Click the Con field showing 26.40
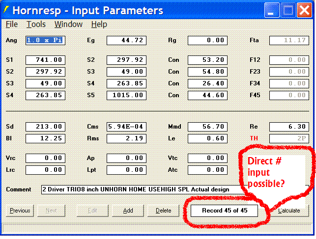Viewport: 316px width, 239px height. coord(207,83)
